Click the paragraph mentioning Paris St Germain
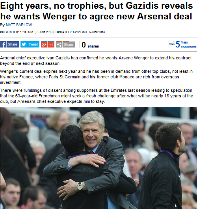 96,77
